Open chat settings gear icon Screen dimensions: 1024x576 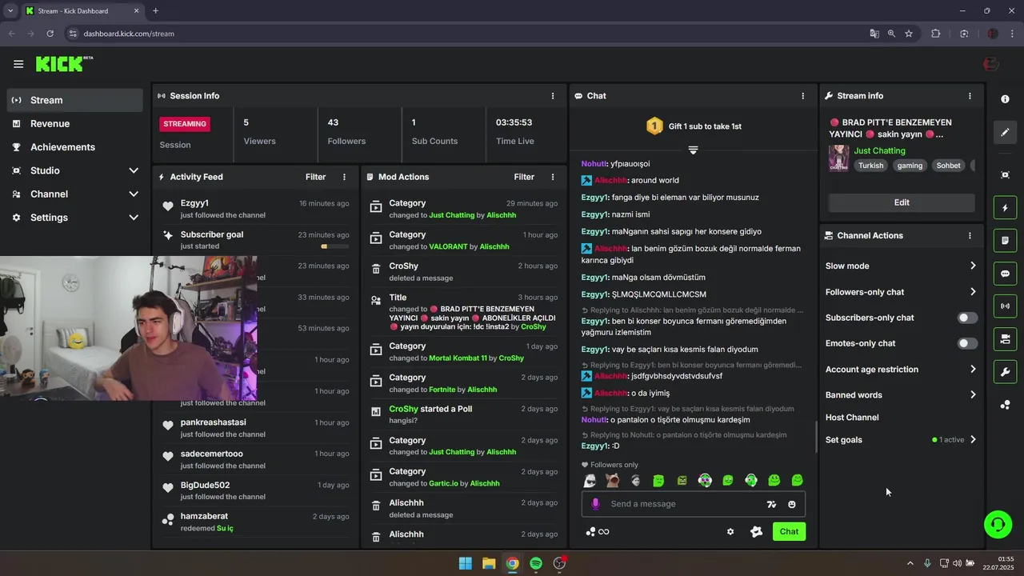(x=730, y=532)
